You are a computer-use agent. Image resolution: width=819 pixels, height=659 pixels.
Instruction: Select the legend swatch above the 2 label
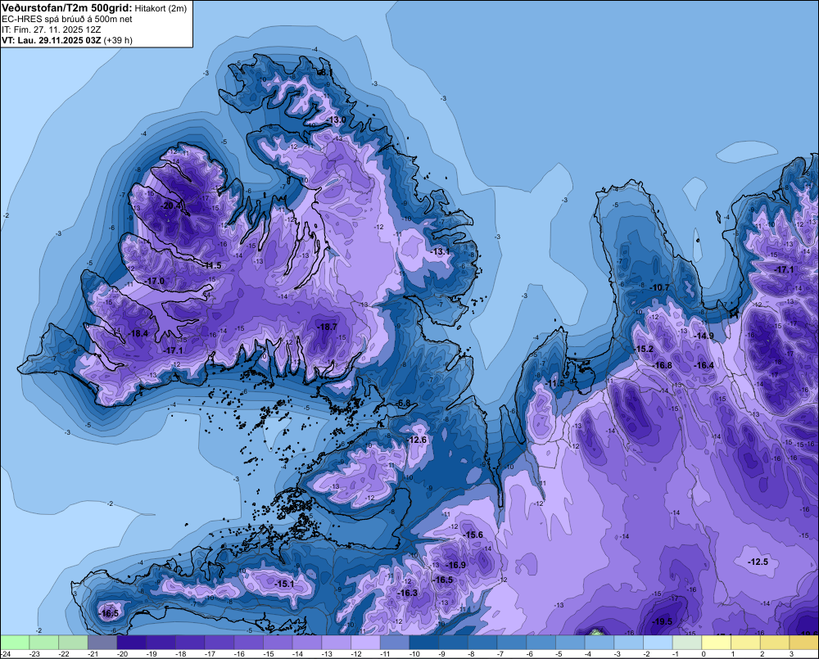pyautogui.click(x=775, y=643)
